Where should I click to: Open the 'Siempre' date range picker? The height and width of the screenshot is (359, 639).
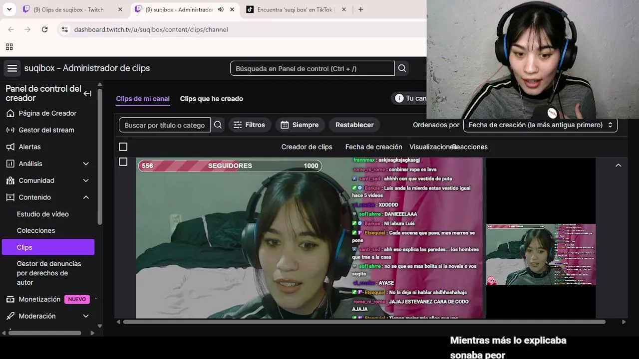pyautogui.click(x=300, y=125)
